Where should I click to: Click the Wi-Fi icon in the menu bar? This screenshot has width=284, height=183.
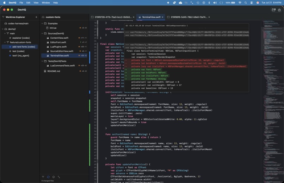[x=240, y=3]
